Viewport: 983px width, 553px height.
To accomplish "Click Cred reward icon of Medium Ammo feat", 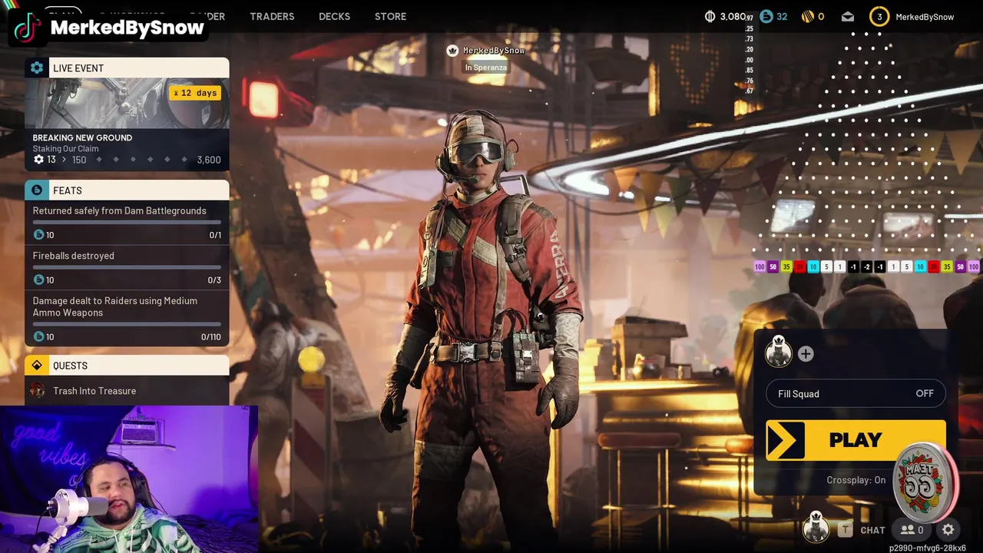I will (38, 337).
